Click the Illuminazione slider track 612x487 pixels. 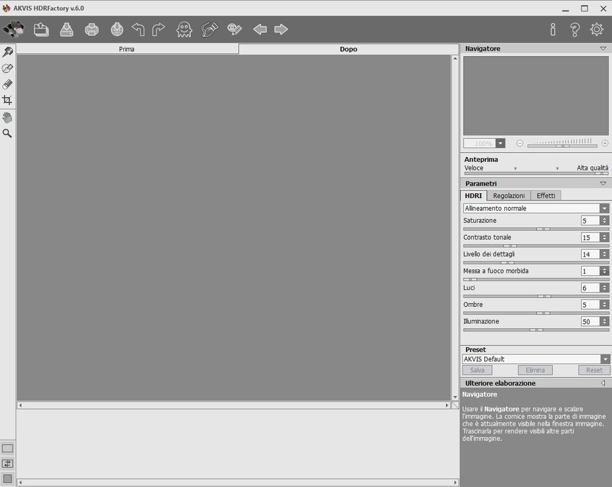click(536, 330)
